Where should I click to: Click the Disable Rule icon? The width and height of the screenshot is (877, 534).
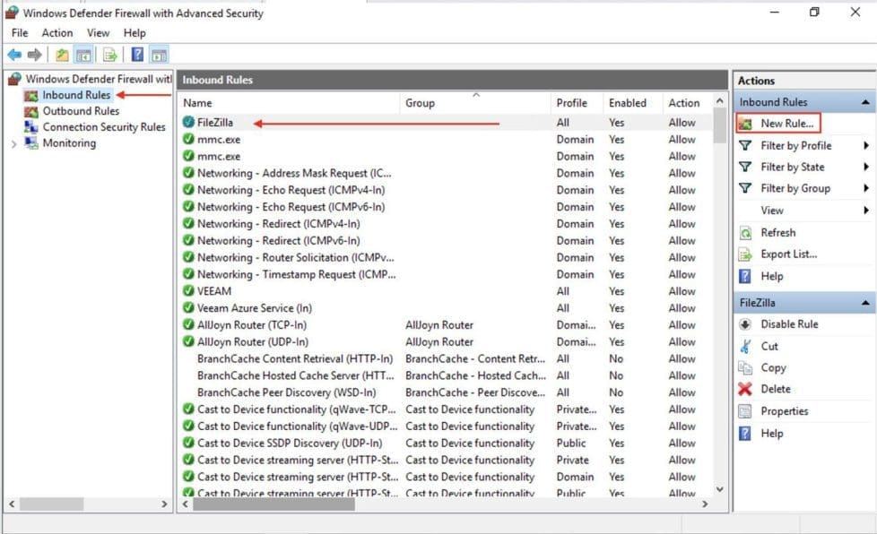coord(744,324)
